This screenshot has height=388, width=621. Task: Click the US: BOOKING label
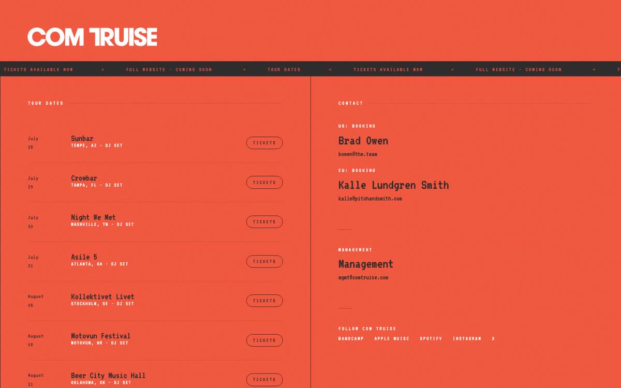coord(357,126)
